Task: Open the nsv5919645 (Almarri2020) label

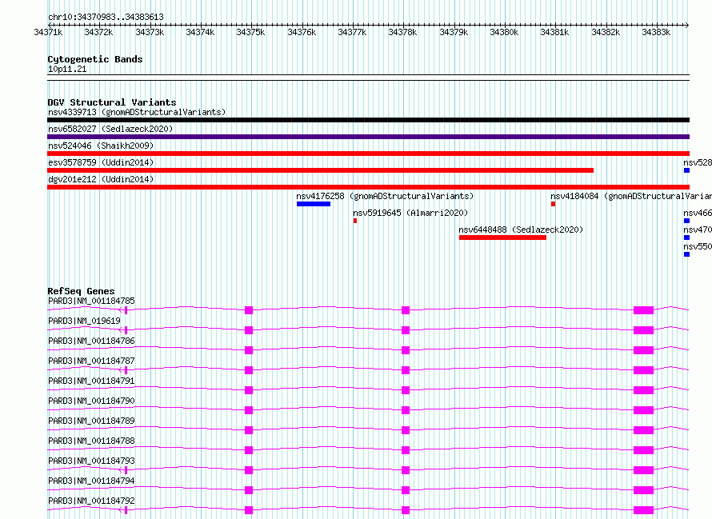Action: pyautogui.click(x=410, y=213)
